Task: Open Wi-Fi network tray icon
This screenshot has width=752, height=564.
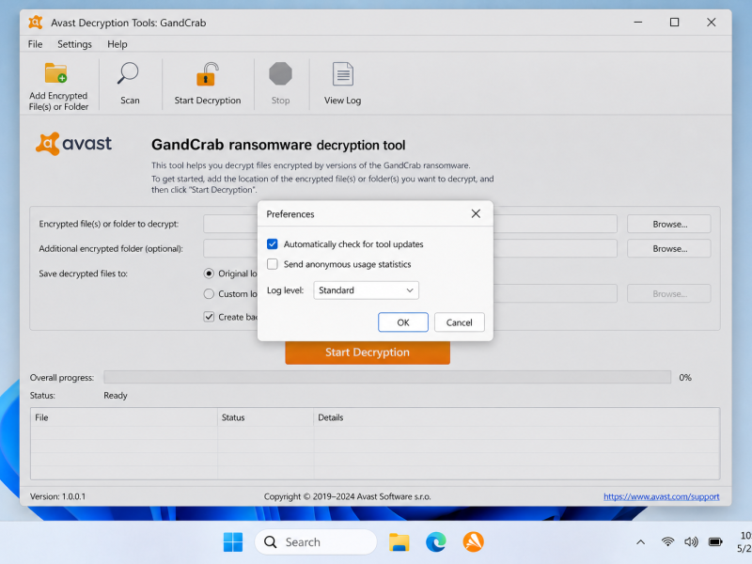Action: (x=667, y=542)
